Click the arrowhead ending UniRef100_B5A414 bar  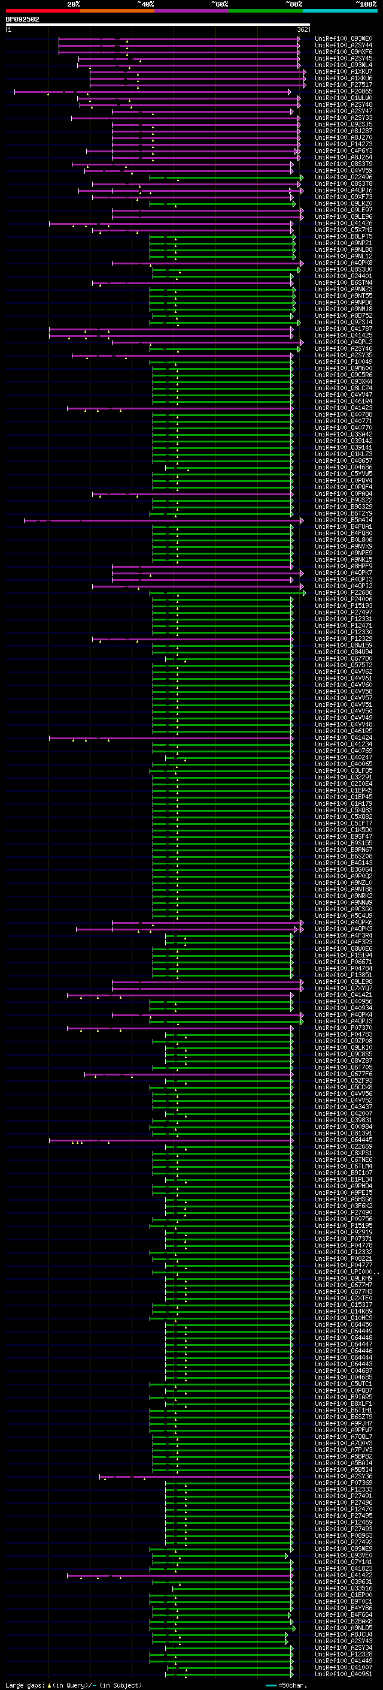pyautogui.click(x=302, y=520)
